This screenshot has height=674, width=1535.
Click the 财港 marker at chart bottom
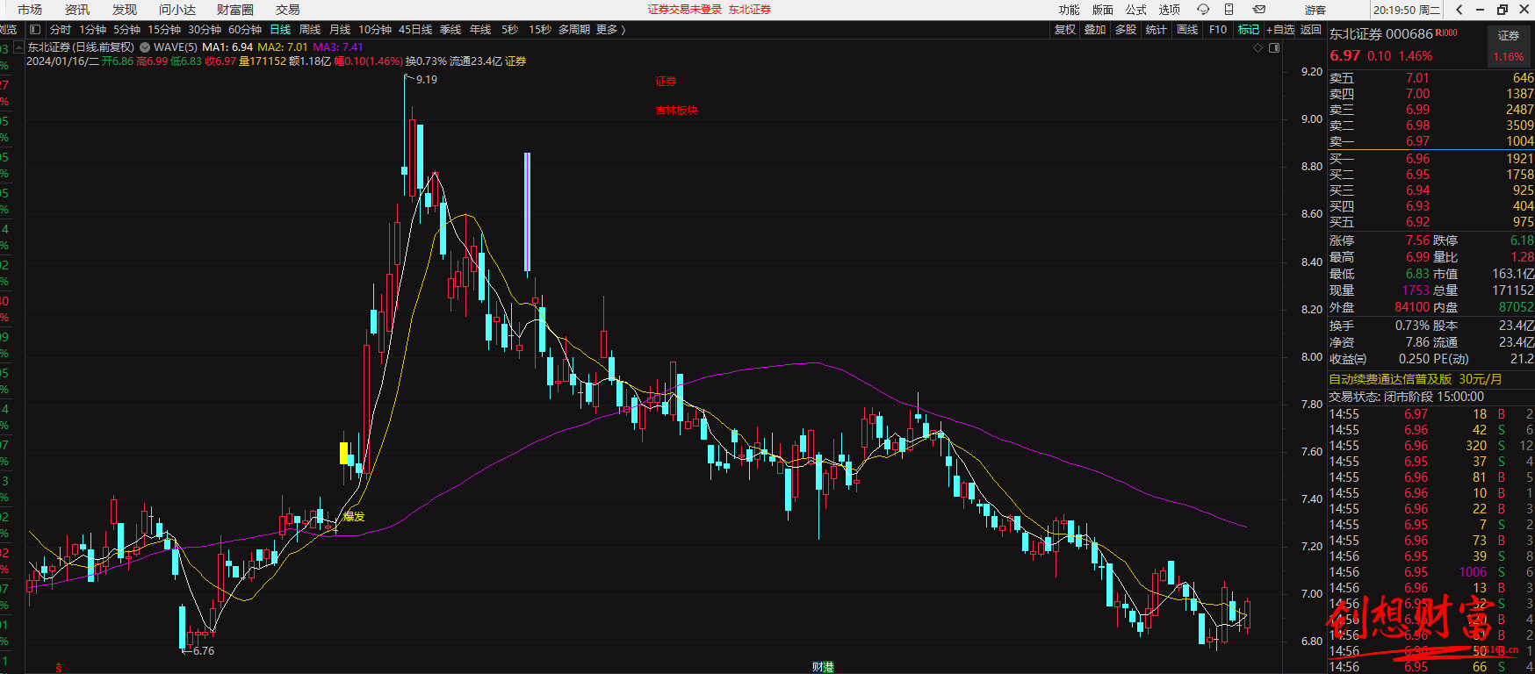click(823, 667)
